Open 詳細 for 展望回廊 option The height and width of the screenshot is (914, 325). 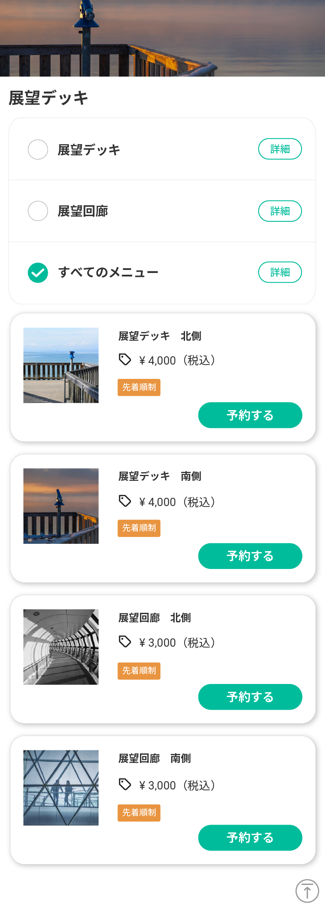(280, 211)
